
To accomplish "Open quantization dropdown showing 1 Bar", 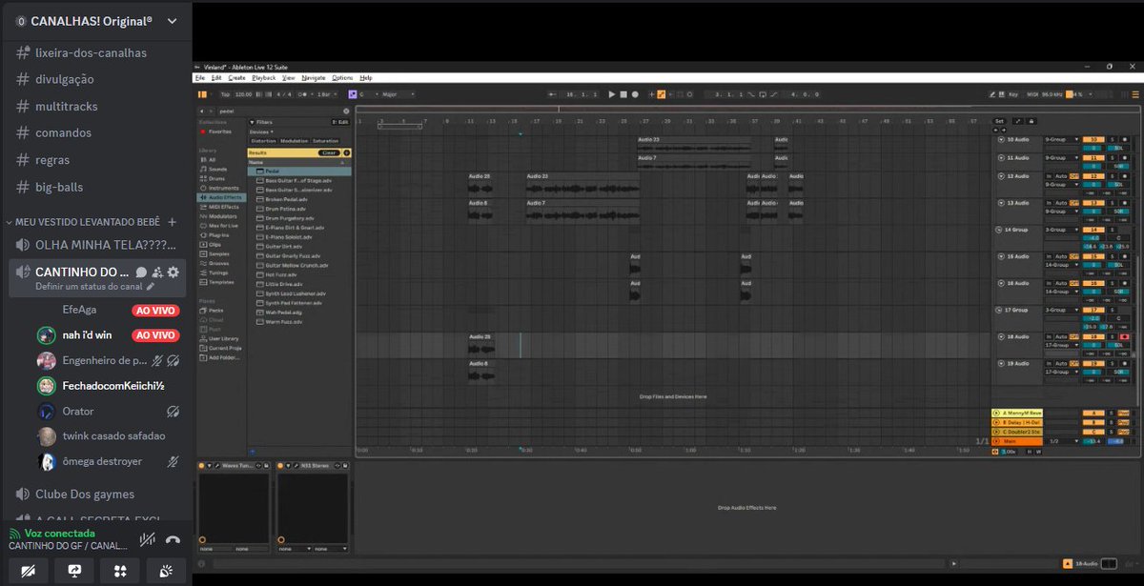I will tap(327, 94).
